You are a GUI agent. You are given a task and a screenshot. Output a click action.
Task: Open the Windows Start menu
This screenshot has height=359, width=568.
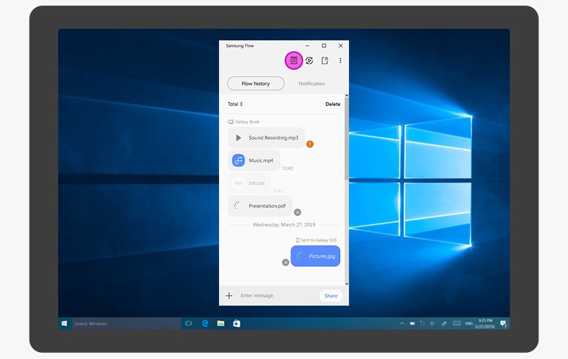tap(65, 323)
